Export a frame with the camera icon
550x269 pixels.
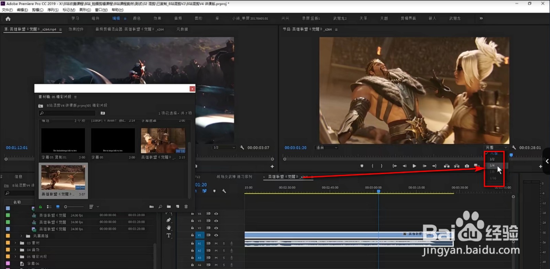[x=467, y=166]
